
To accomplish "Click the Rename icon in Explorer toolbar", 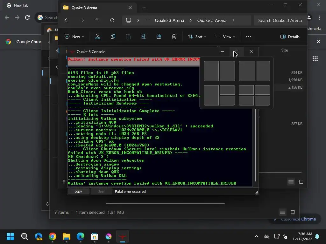I will pos(144,37).
